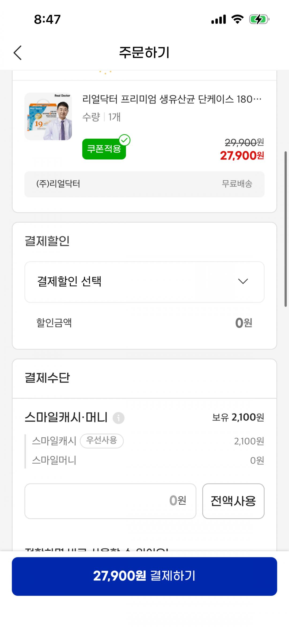
Task: Open the Real Doctor product thumbnail
Action: click(48, 116)
